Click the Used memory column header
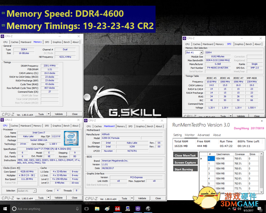266x213 pixels. click(x=223, y=154)
